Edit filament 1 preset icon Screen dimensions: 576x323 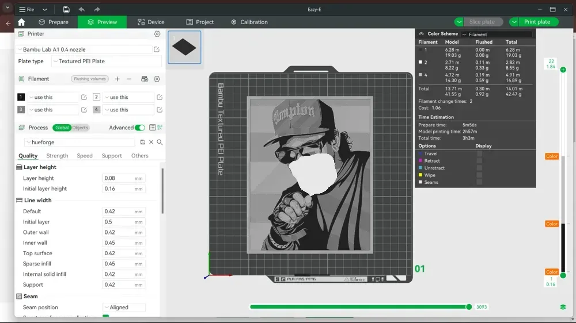pos(84,97)
